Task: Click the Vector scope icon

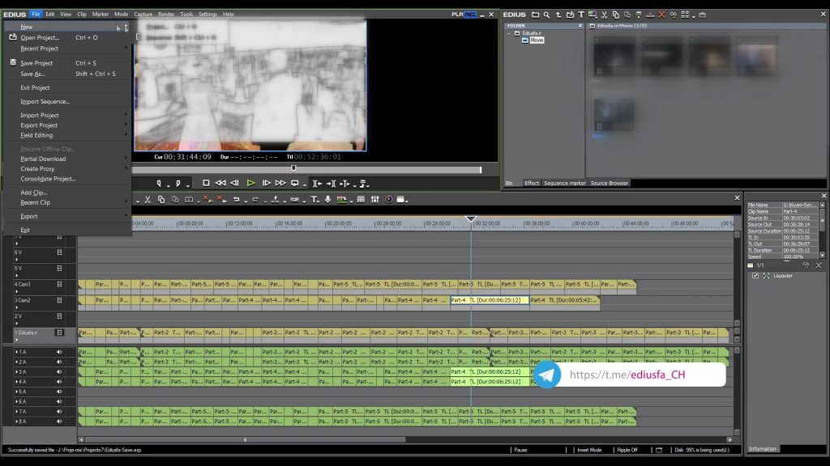Action: click(388, 199)
